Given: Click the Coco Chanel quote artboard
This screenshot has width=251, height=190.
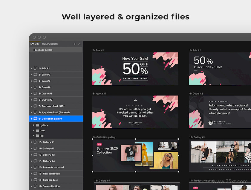Looking at the screenshot, I should tap(220, 112).
